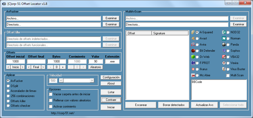Click Borrar detectados button
253x118 pixels.
point(174,105)
